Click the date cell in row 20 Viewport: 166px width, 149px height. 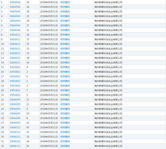49,90
